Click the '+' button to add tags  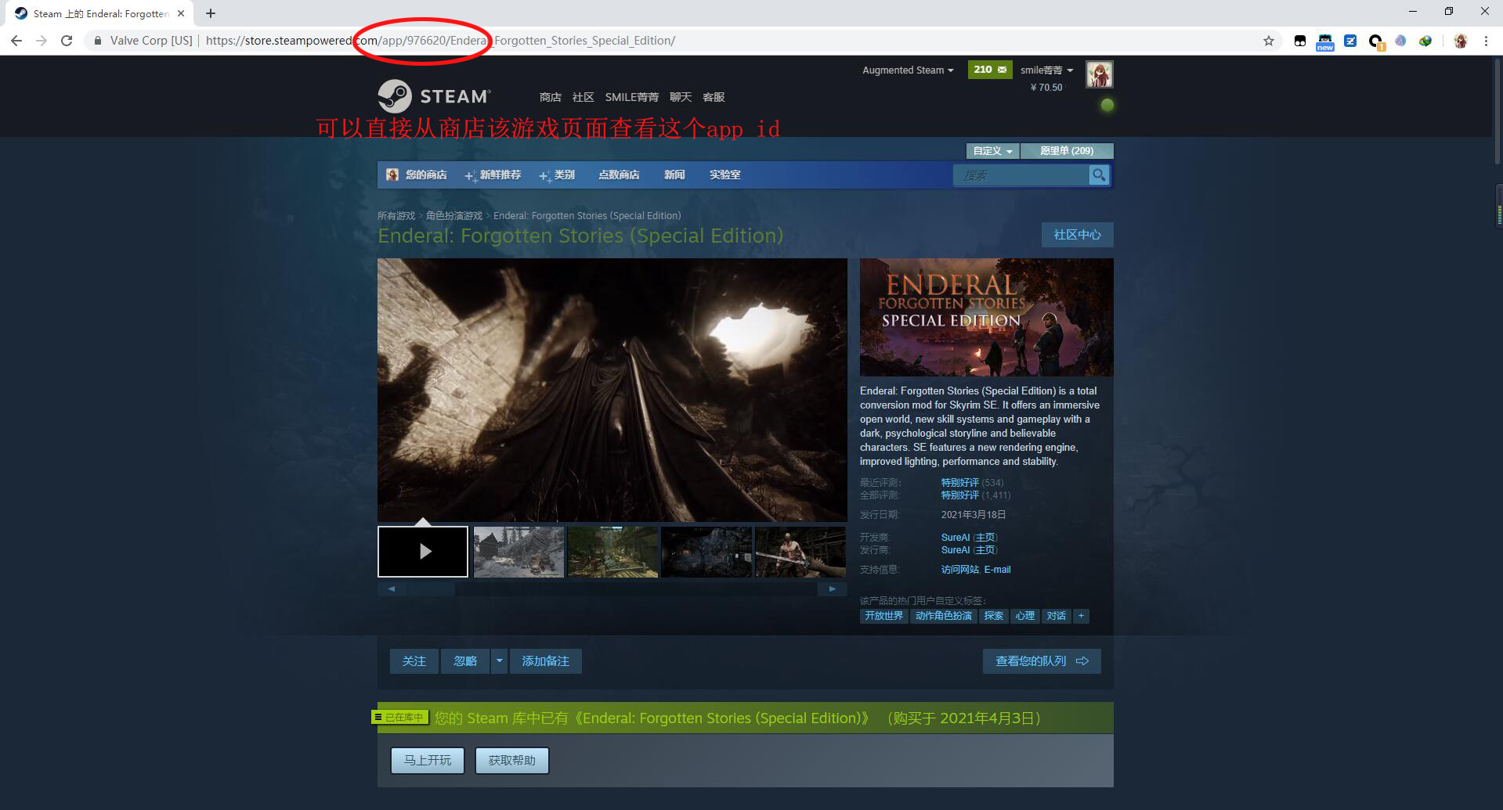1081,616
